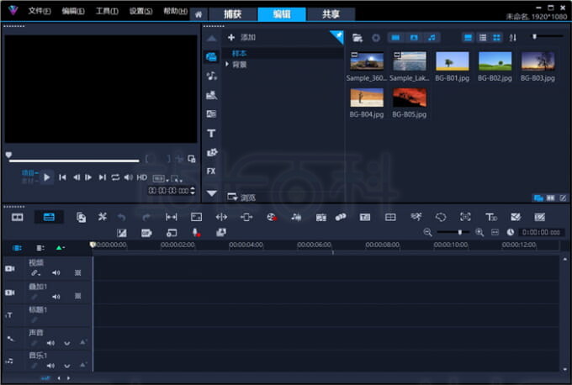
Task: Toggle repeat playback in preview controls
Action: coord(115,177)
